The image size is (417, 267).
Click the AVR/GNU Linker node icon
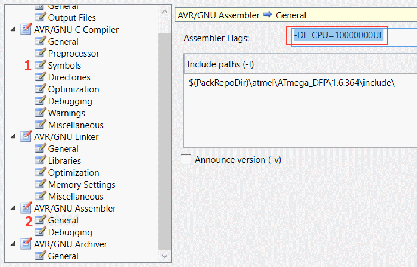[26, 137]
